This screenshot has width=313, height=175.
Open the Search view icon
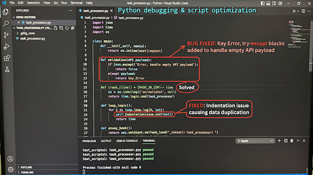point(6,23)
